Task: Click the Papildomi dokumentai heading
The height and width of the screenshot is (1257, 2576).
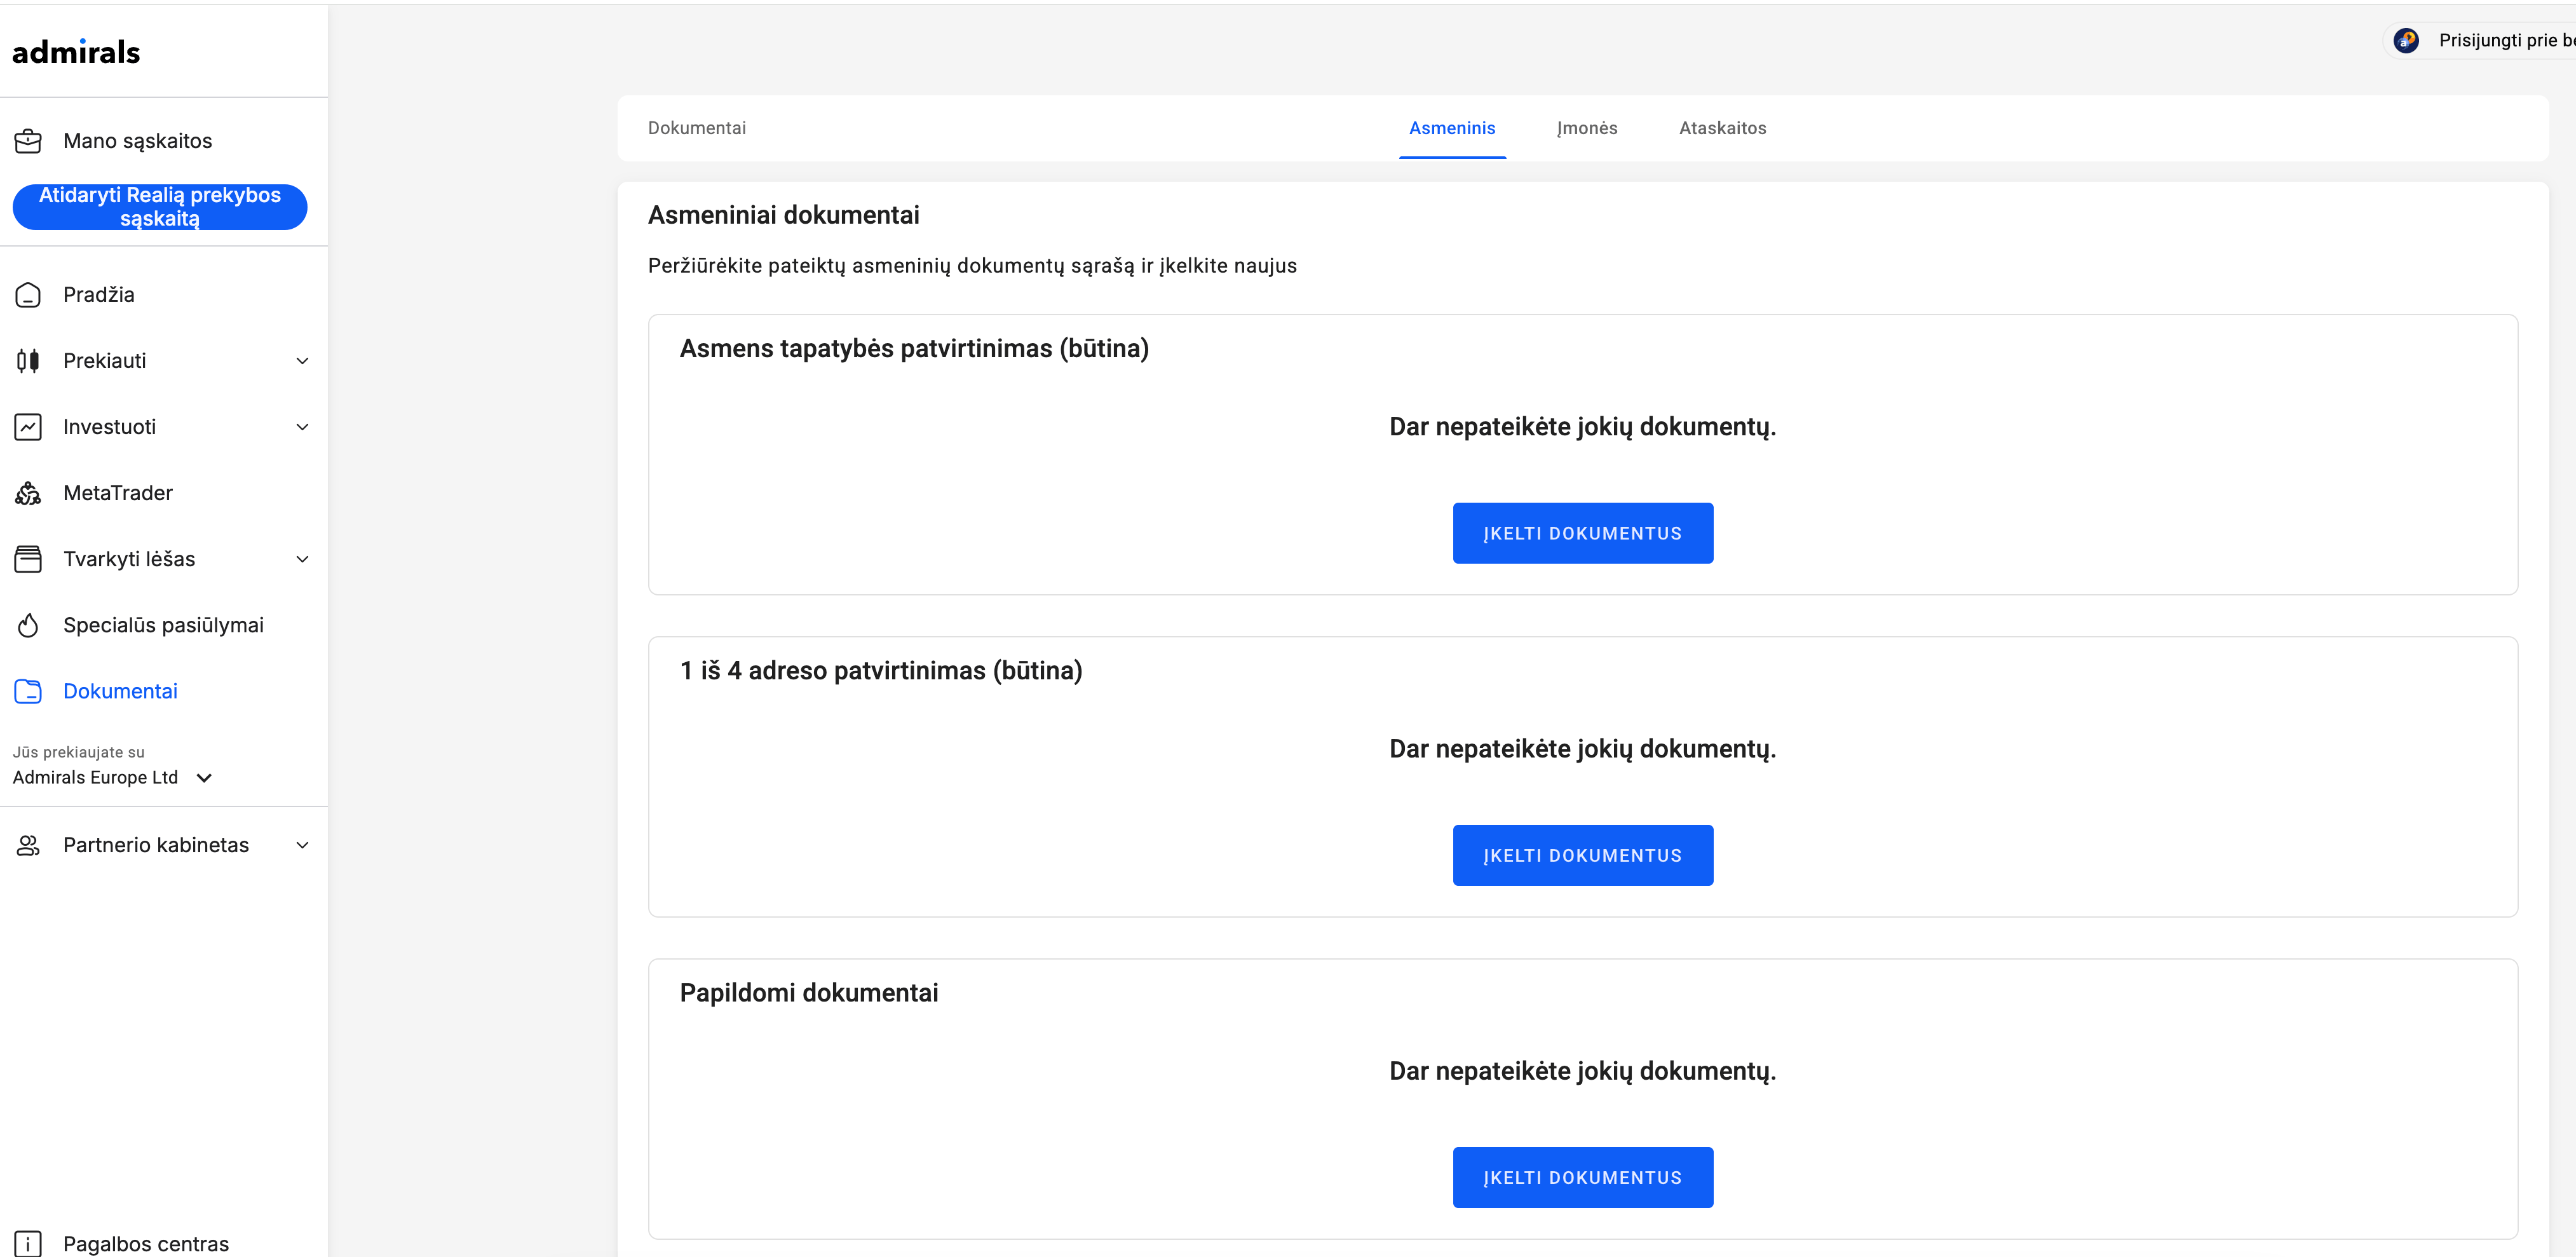Action: (809, 993)
